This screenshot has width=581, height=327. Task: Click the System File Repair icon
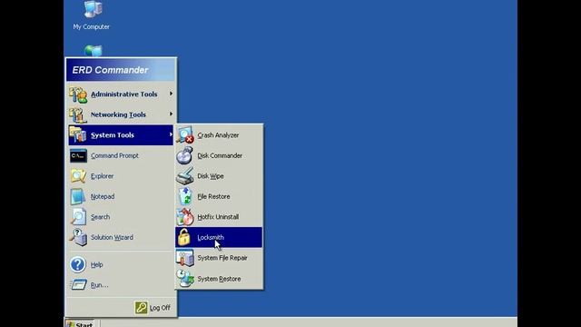pyautogui.click(x=184, y=258)
